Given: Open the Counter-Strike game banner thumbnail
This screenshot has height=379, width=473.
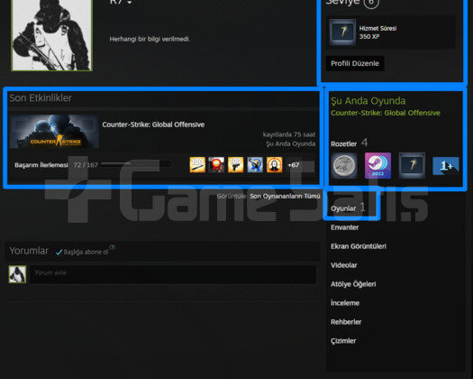Looking at the screenshot, I should point(54,132).
